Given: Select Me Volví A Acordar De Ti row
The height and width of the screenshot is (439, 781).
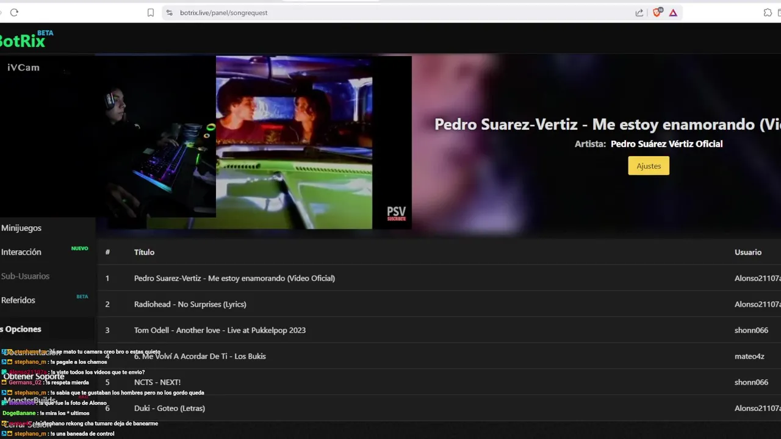Looking at the screenshot, I should (439, 356).
